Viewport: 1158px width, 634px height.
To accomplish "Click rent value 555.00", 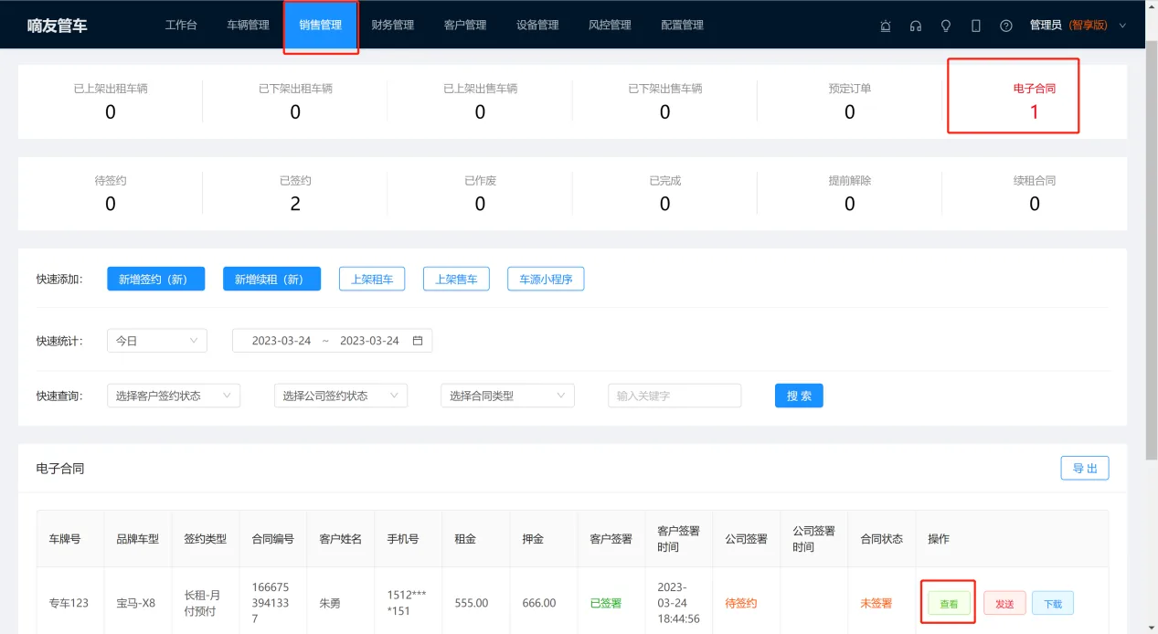I will point(472,604).
